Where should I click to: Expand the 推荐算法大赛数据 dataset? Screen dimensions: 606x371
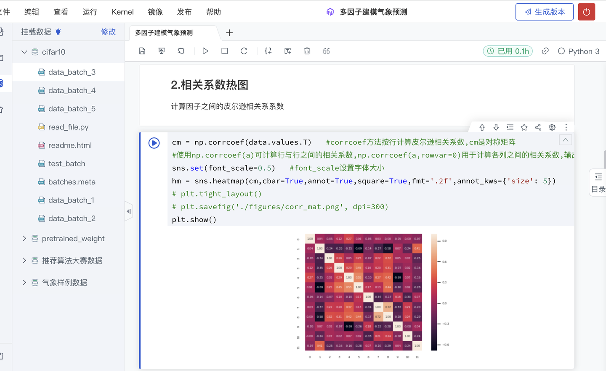pos(24,260)
